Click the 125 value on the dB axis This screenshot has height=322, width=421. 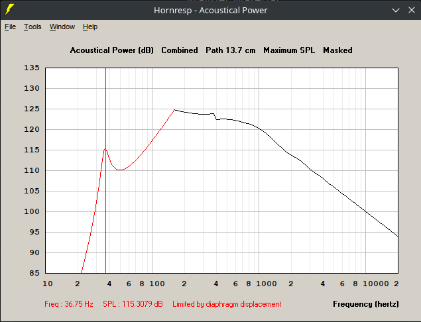coord(32,109)
